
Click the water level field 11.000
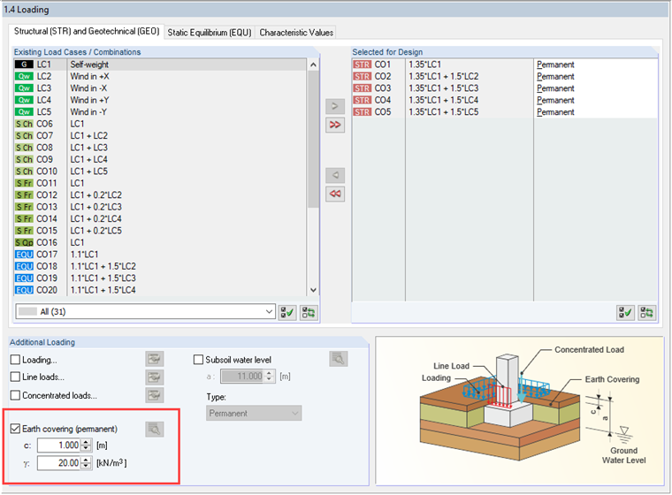pyautogui.click(x=242, y=377)
